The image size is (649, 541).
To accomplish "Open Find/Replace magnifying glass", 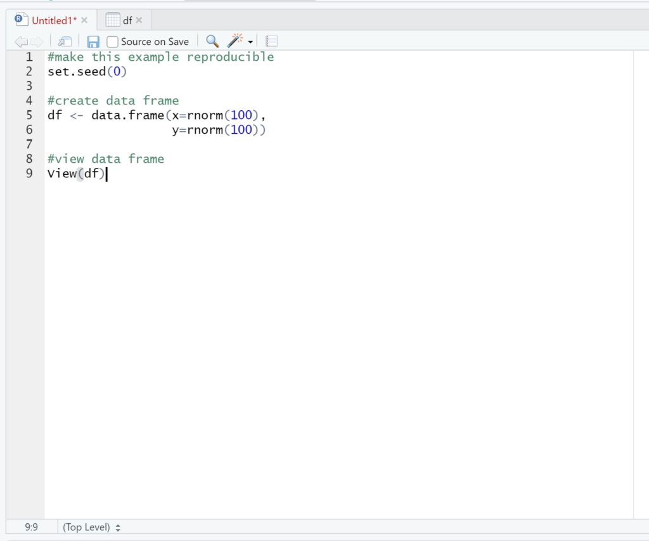I will pos(212,41).
